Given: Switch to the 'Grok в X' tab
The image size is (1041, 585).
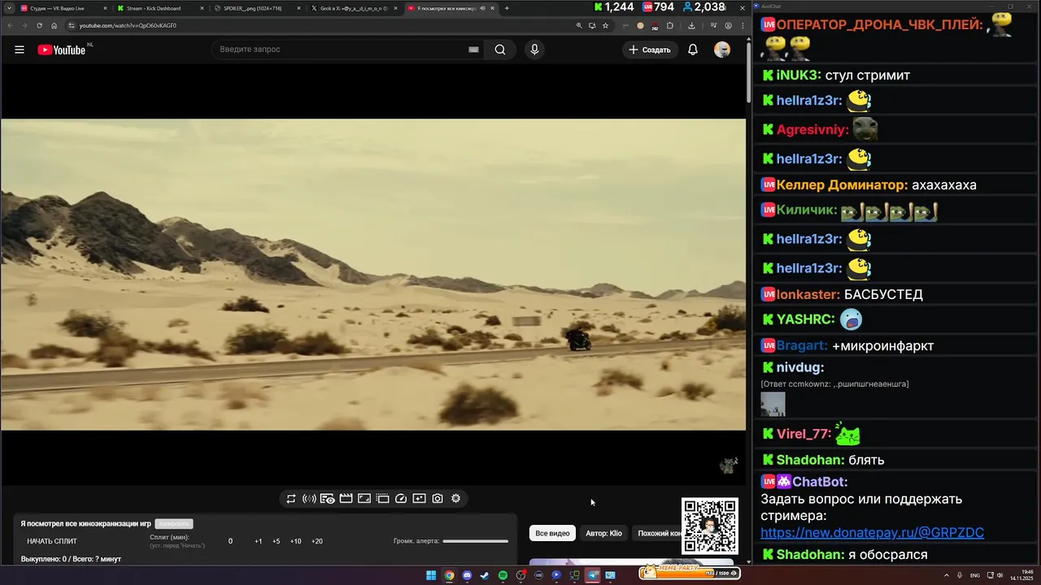Looking at the screenshot, I should 352,8.
